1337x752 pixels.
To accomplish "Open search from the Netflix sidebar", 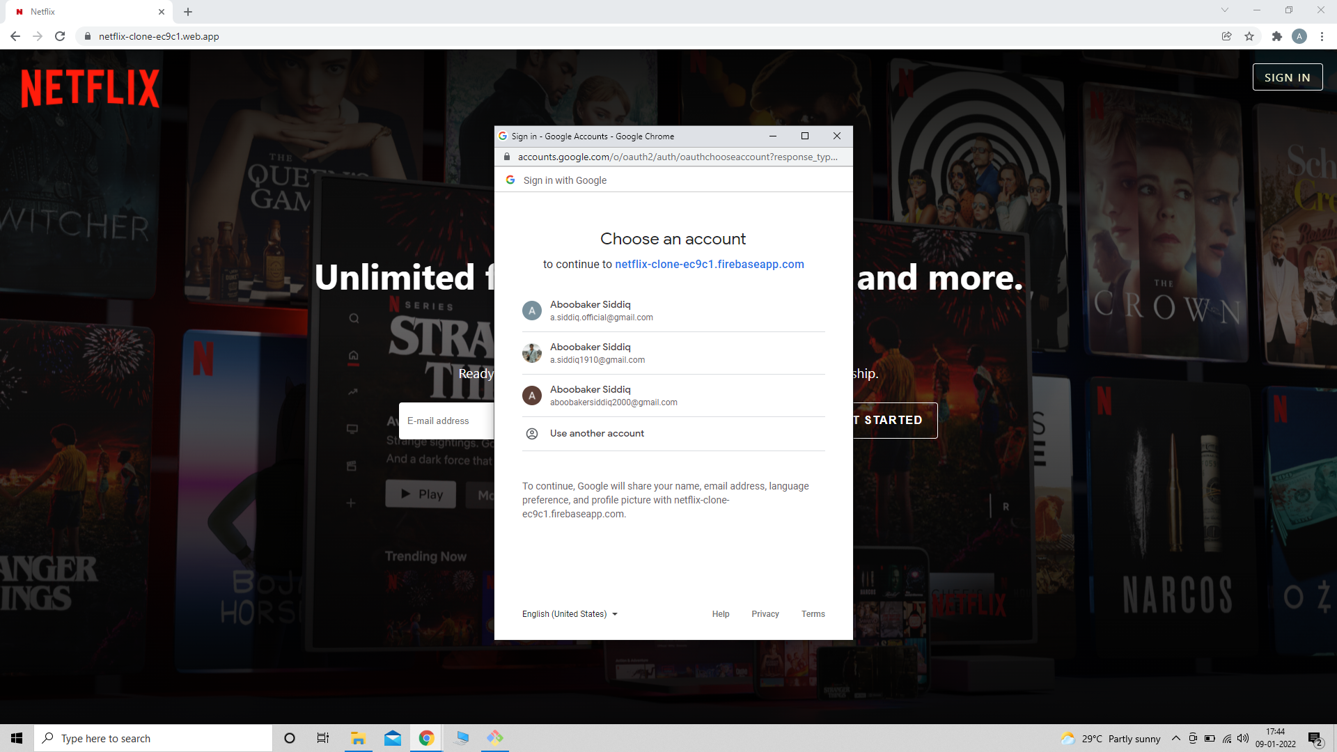I will [x=353, y=318].
